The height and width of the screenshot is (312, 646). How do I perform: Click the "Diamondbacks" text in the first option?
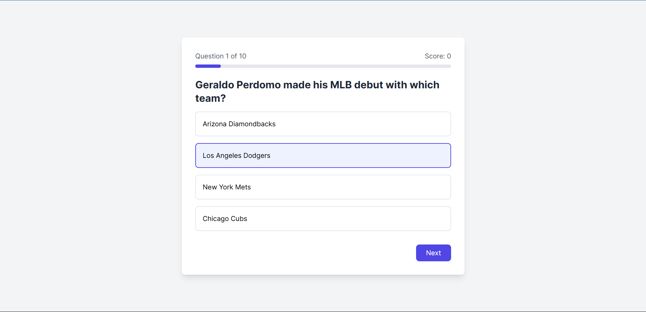[252, 124]
